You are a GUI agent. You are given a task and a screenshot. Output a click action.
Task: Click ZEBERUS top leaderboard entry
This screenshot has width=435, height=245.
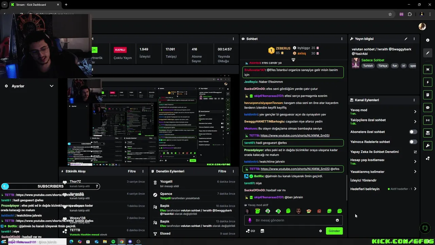click(279, 50)
